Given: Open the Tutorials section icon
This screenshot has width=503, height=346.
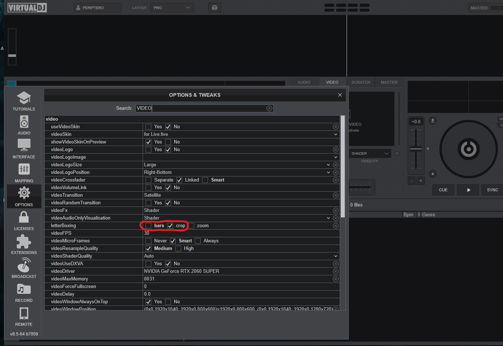Looking at the screenshot, I should coord(24,98).
